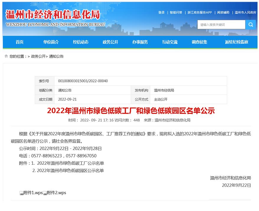Click the 温州市经信局 publisher cell
This screenshot has width=259, height=211.
pyautogui.click(x=164, y=90)
